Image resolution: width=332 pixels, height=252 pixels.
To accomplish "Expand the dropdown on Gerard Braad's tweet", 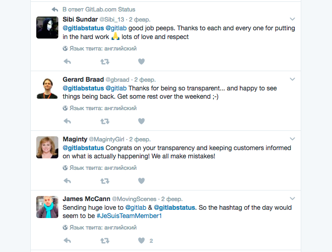I will [293, 79].
